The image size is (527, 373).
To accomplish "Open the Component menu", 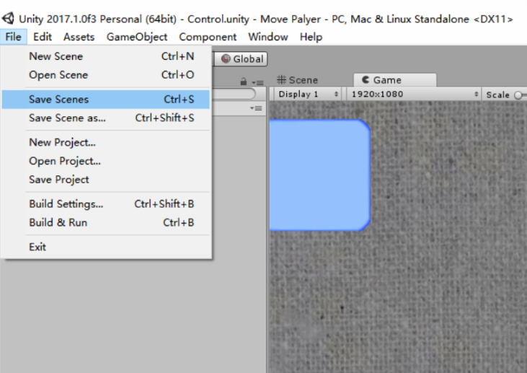I will (208, 37).
